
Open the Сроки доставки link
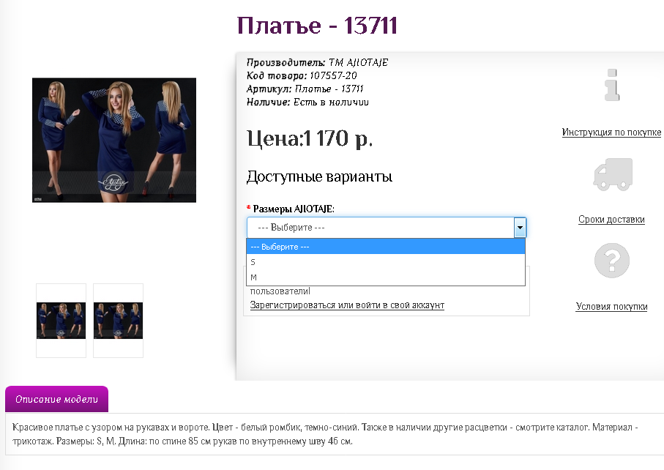[611, 220]
